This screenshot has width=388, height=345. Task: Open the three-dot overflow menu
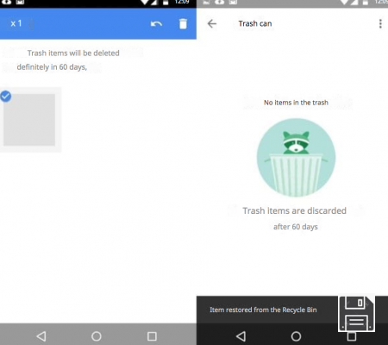(x=380, y=23)
